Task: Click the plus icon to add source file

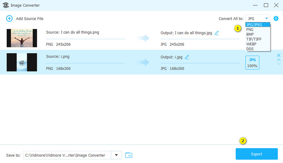Action: click(9, 18)
